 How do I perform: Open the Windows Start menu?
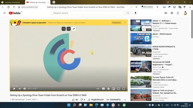point(69,105)
